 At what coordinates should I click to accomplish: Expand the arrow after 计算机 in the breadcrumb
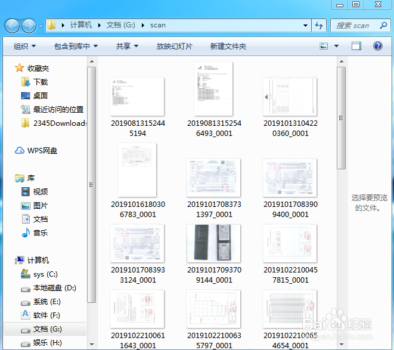tap(100, 26)
